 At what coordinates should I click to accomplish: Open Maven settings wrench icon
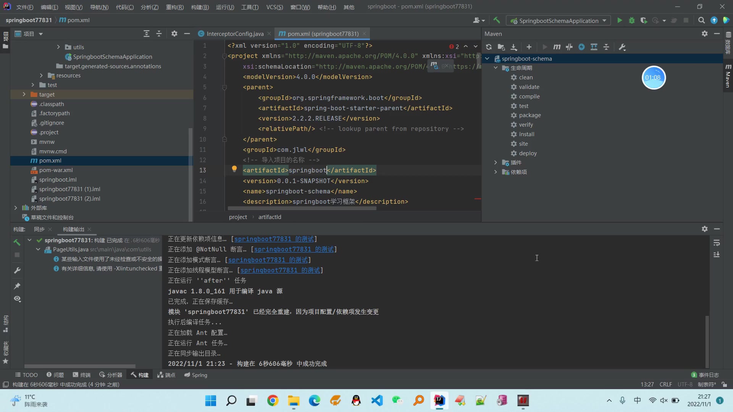622,47
